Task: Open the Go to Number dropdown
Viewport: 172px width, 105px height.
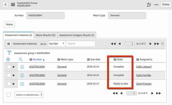Action: [57, 44]
